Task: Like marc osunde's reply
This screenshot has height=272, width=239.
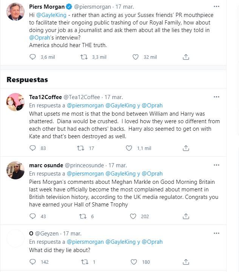Action: 133,217
